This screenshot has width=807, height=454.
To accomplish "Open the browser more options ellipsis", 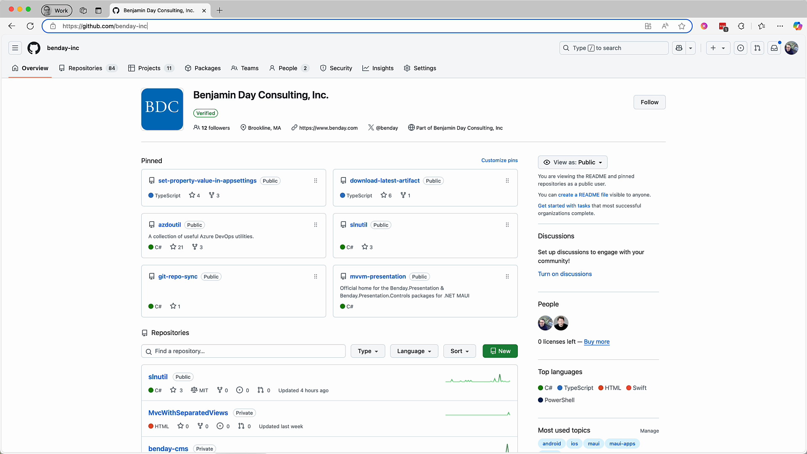I will point(780,26).
